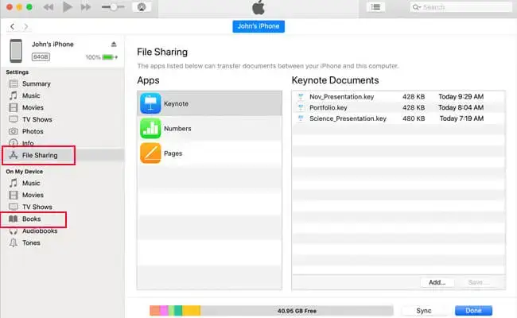Click the blue Done button
Image resolution: width=517 pixels, height=318 pixels.
tap(473, 310)
